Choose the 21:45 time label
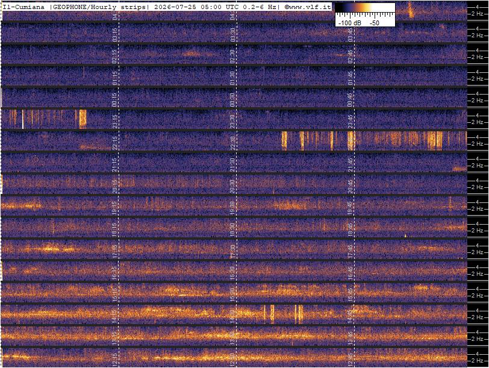Screen dimensions: 489x368 350,164
